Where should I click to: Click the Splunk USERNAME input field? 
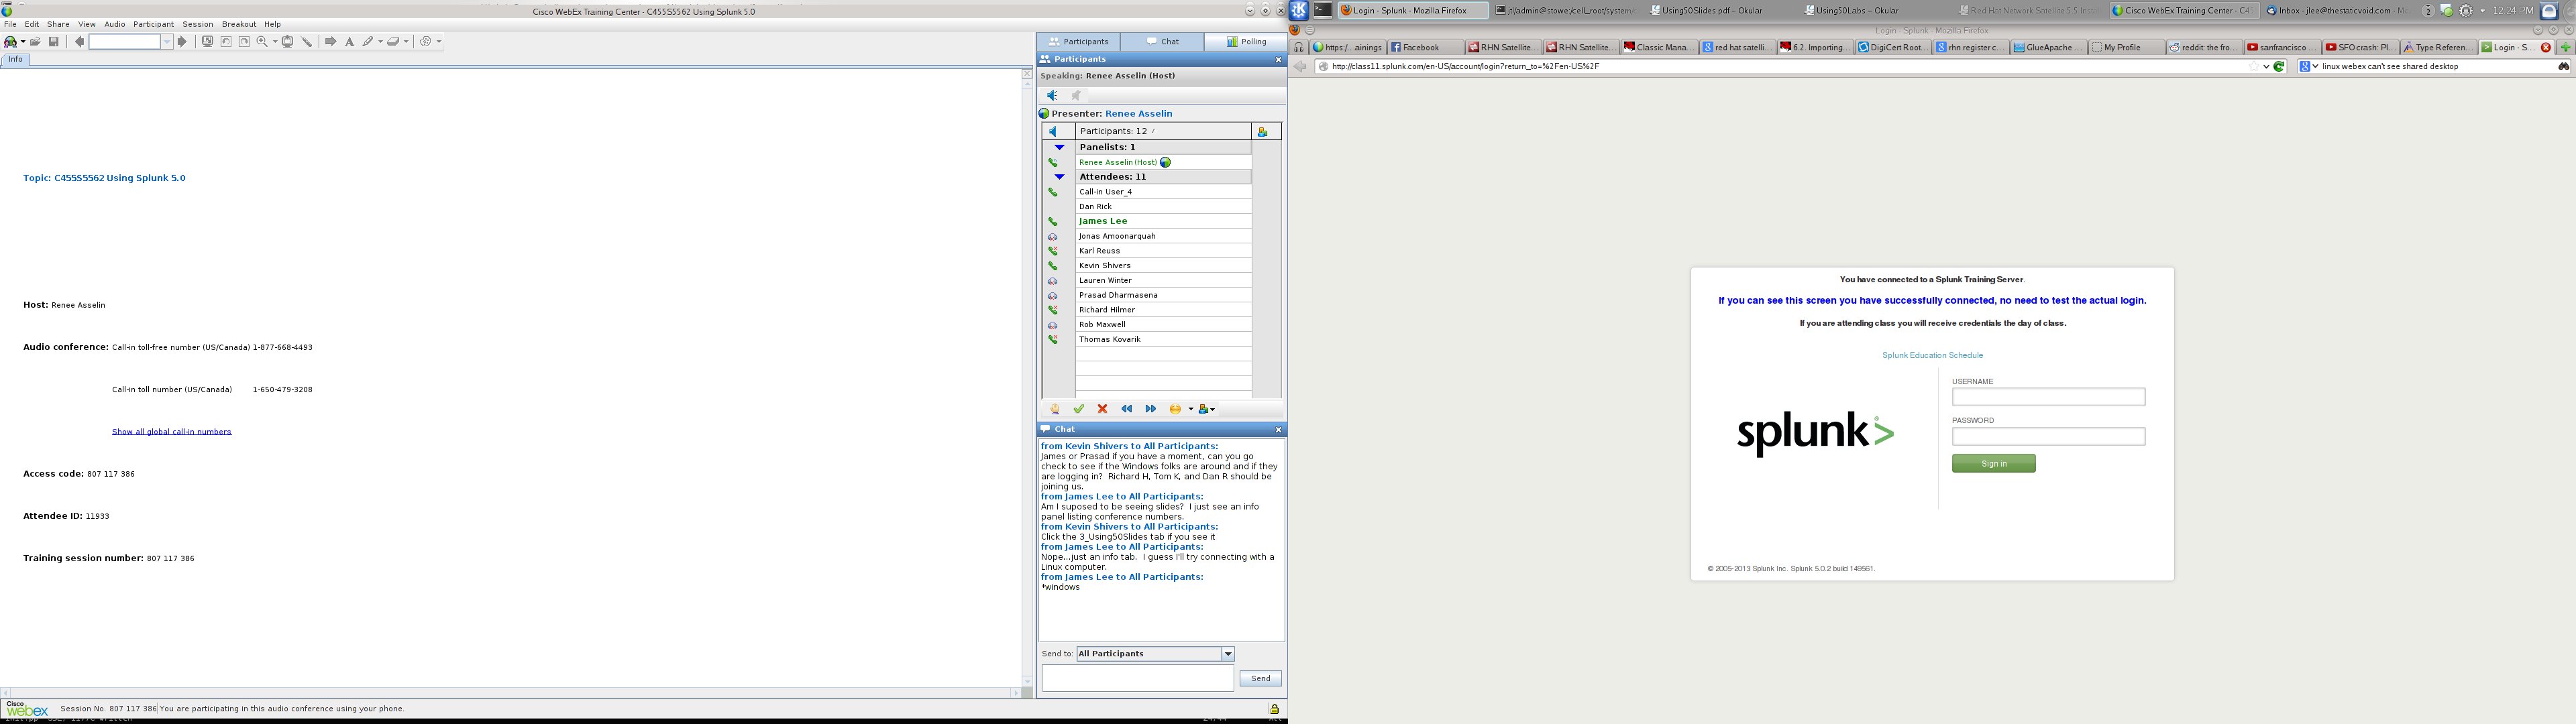[2047, 397]
